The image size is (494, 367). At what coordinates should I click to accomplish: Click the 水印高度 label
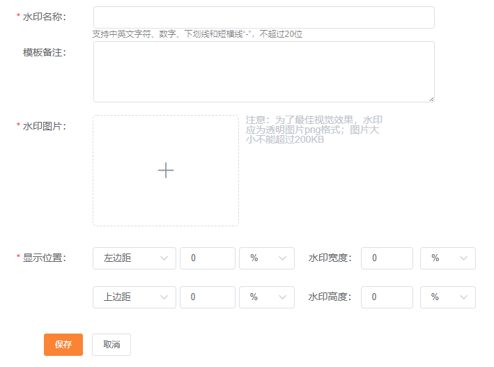pyautogui.click(x=330, y=297)
